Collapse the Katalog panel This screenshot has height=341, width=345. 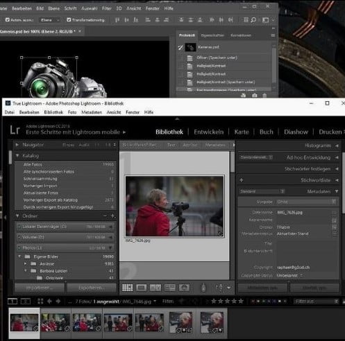click(x=17, y=156)
